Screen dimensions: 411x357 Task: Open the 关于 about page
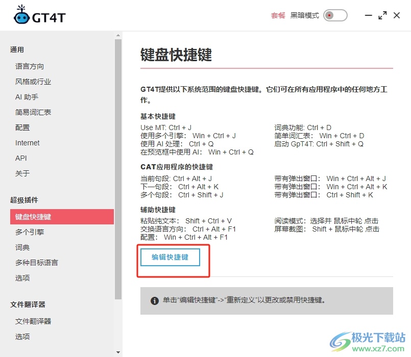pos(22,173)
